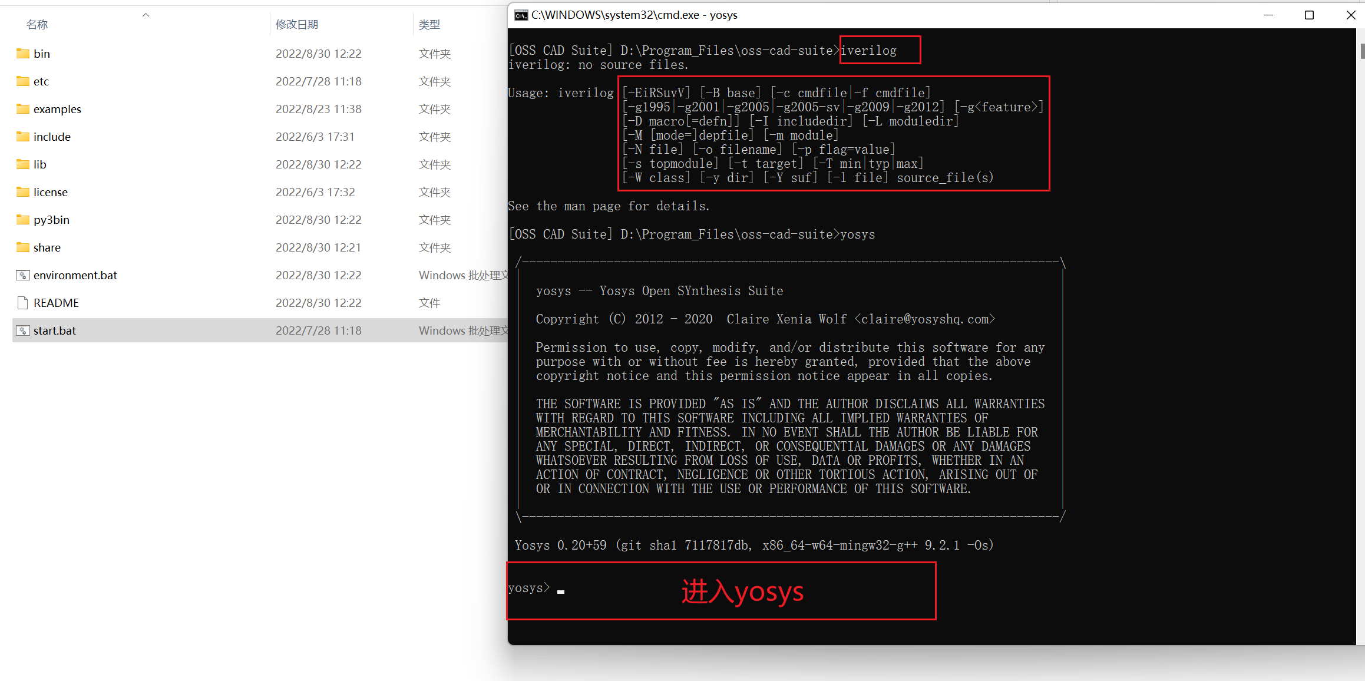1365x681 pixels.
Task: Click type '文件夹' in the bin row
Action: (435, 54)
